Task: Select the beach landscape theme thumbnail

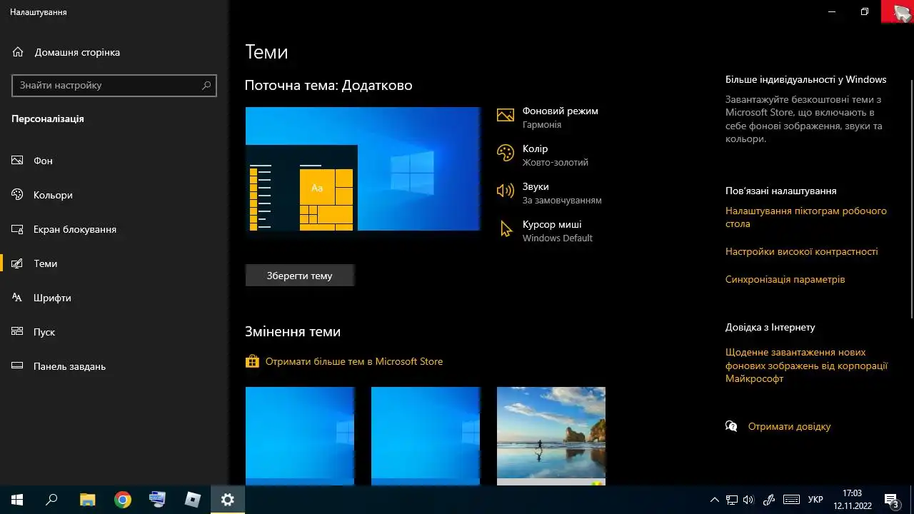Action: (x=551, y=436)
